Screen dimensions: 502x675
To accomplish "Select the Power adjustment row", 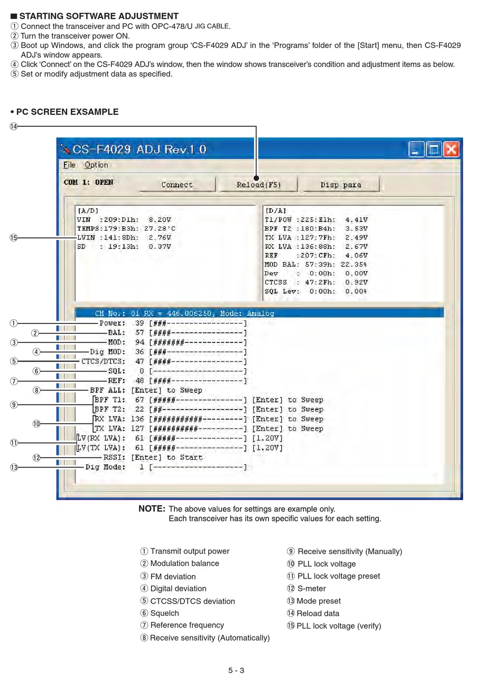I will [x=173, y=323].
